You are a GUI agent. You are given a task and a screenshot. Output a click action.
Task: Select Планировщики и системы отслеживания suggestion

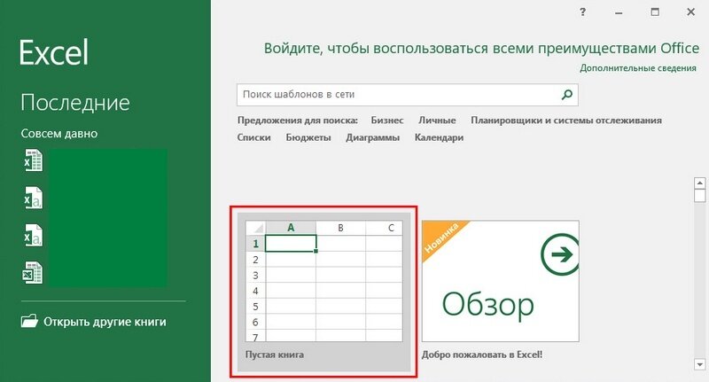[x=566, y=121]
